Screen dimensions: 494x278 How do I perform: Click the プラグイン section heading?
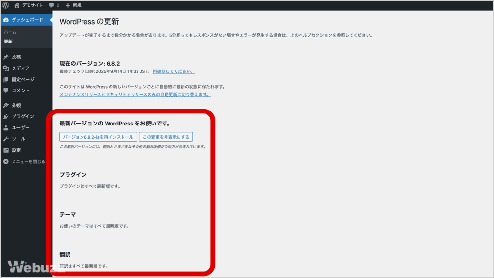[x=73, y=175]
